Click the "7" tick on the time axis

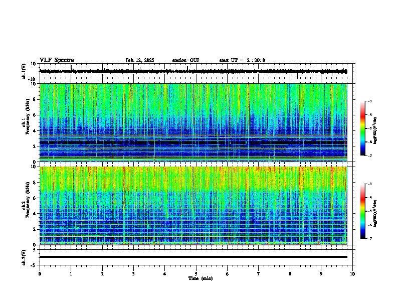259,274
